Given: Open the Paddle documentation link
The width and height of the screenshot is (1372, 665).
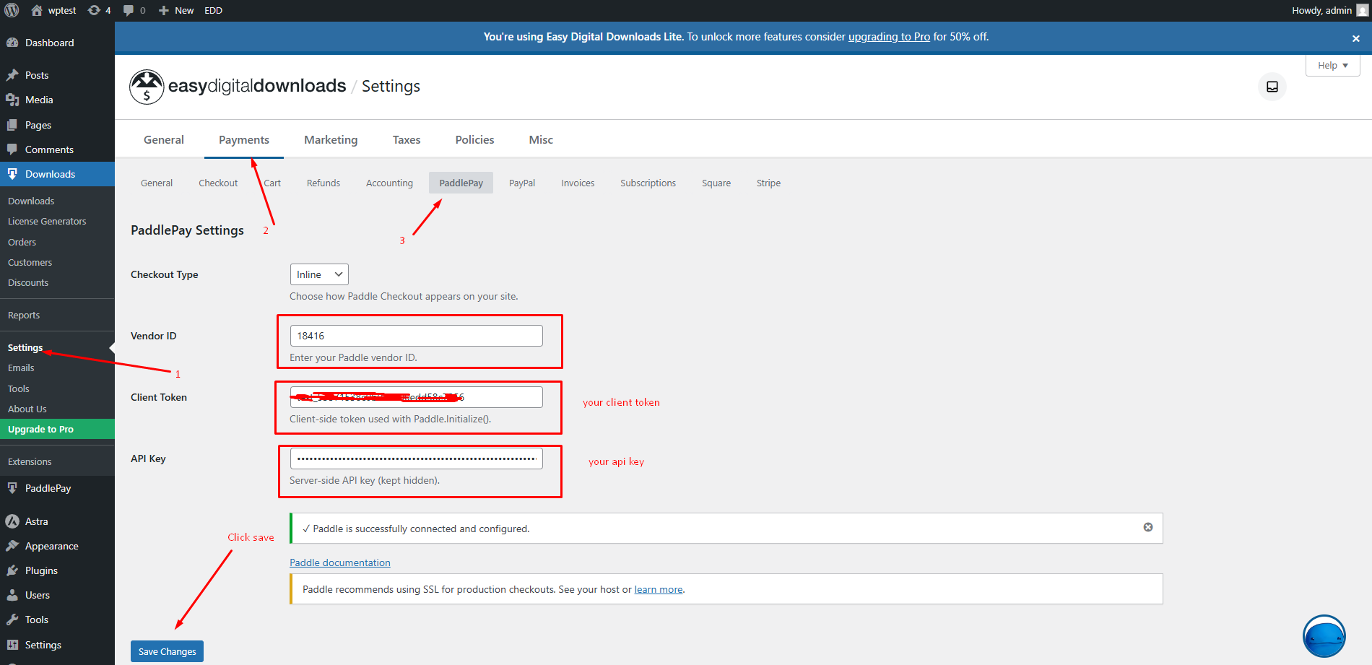Looking at the screenshot, I should 339,562.
